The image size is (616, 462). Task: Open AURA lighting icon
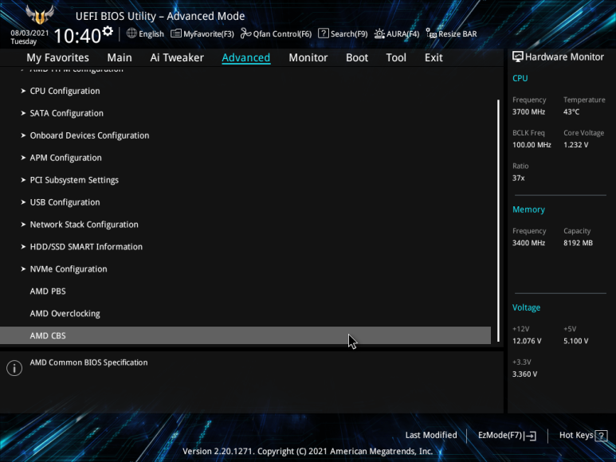click(379, 33)
